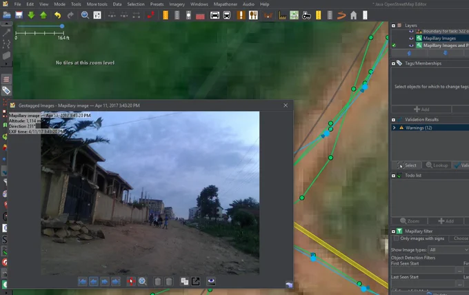Open image in external viewer icon
This screenshot has width=469, height=295.
point(196,281)
